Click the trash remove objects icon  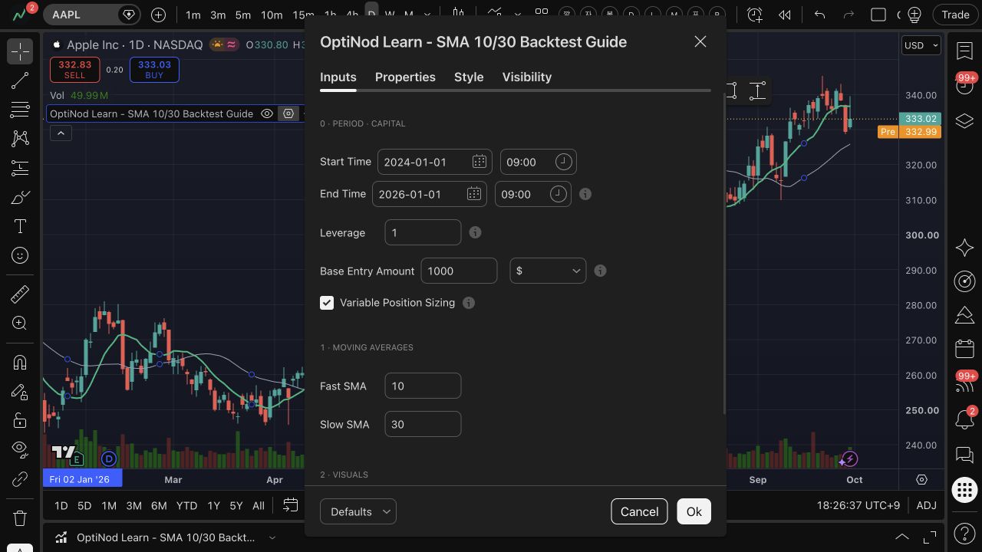pos(20,517)
